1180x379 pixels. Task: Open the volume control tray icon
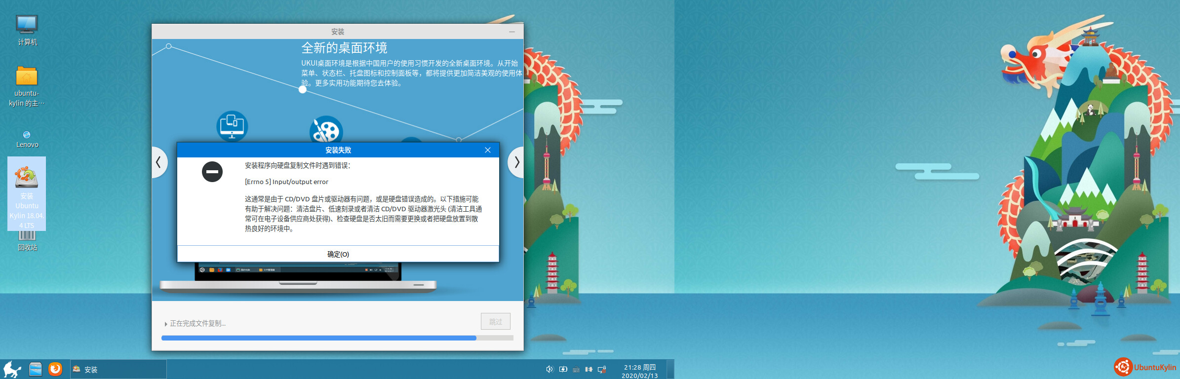point(550,369)
